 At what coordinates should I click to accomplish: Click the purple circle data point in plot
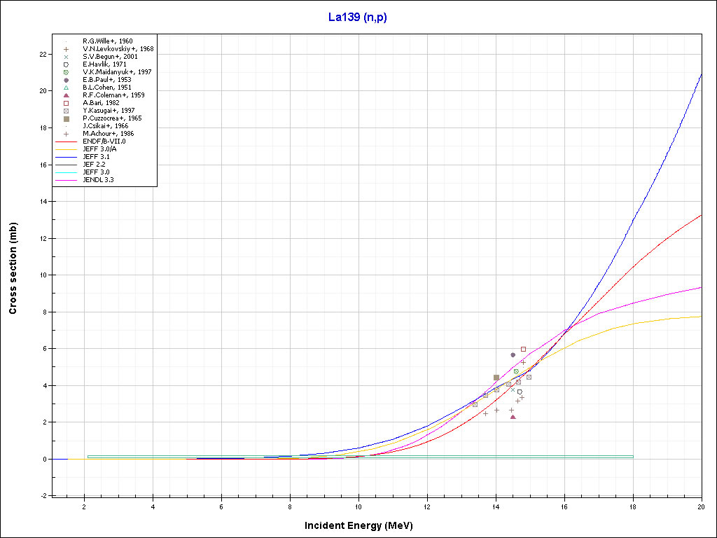[513, 354]
